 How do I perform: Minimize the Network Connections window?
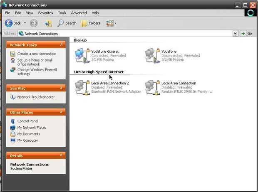(x=237, y=5)
